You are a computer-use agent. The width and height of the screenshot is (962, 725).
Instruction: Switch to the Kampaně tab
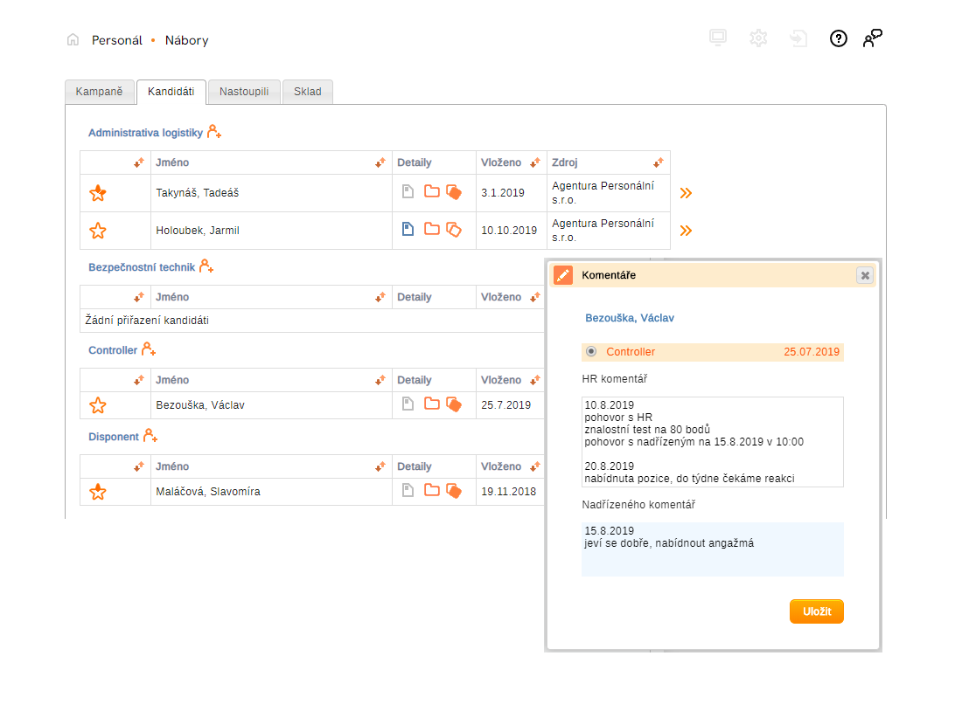pos(100,92)
